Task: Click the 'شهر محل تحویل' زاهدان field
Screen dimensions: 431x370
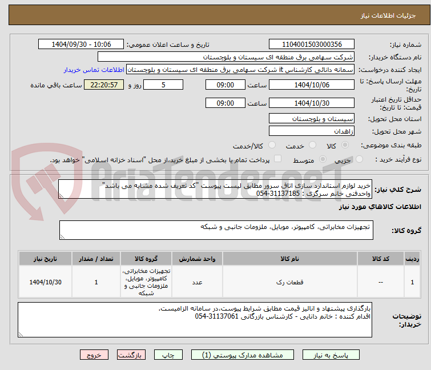Action: coord(312,131)
